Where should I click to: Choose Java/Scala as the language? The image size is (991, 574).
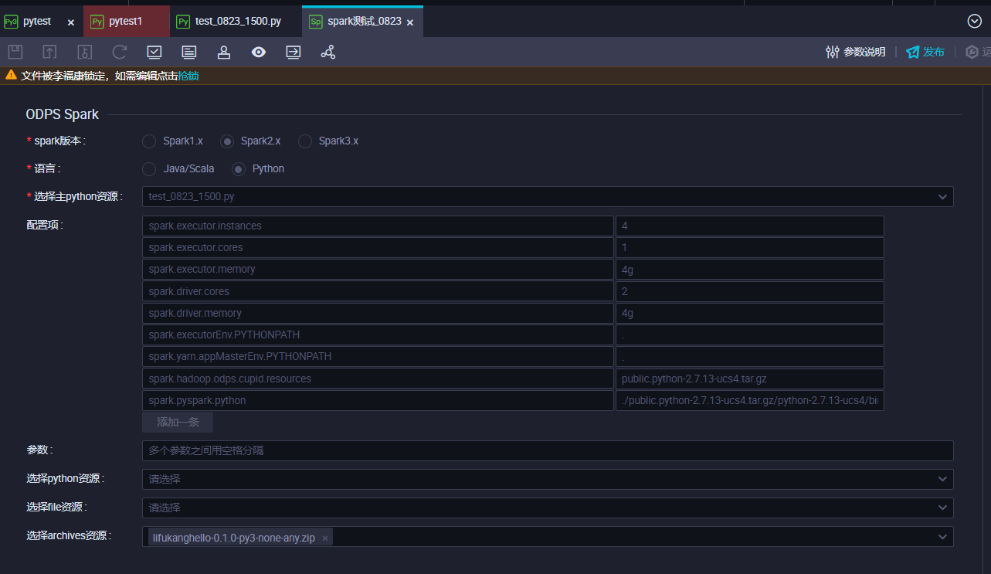click(149, 169)
